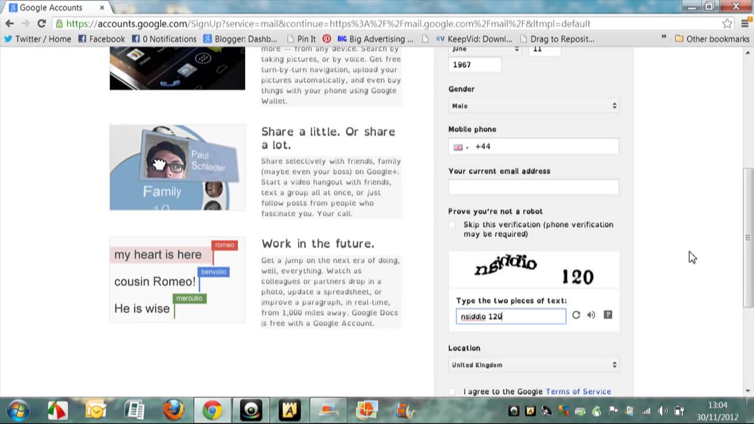Open 0 Notifications bookmark
This screenshot has width=754, height=424.
click(164, 39)
